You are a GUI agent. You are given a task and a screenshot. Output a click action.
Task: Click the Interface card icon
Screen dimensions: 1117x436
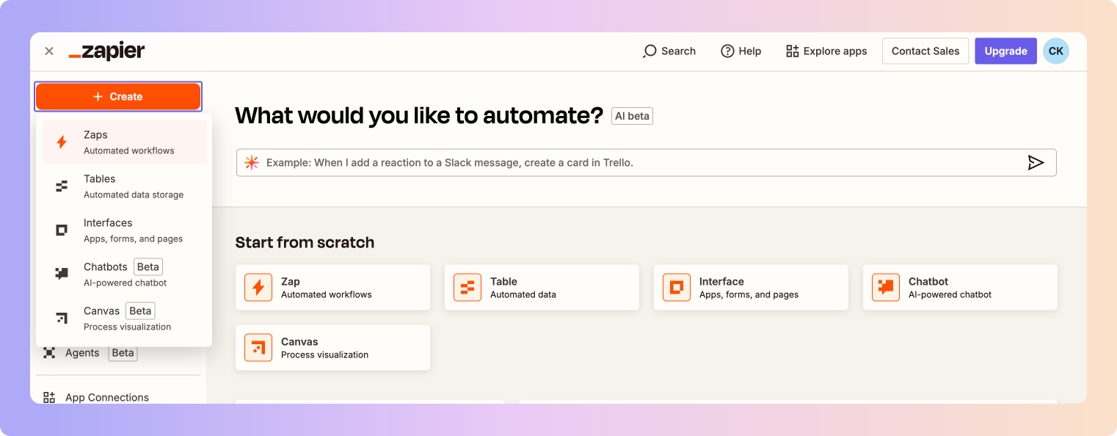(x=677, y=288)
